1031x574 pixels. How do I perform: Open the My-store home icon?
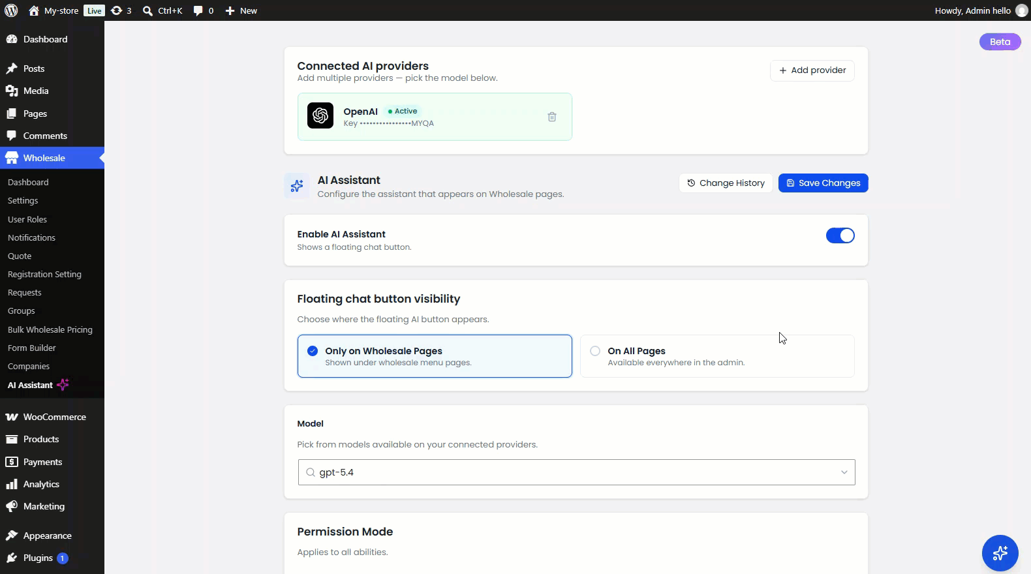[x=34, y=10]
